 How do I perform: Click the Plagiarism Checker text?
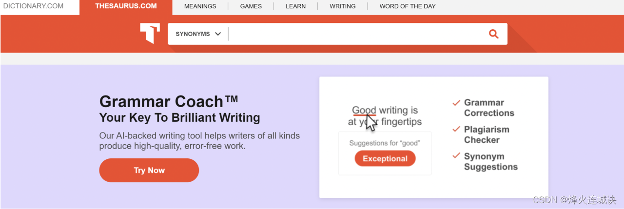pyautogui.click(x=487, y=134)
